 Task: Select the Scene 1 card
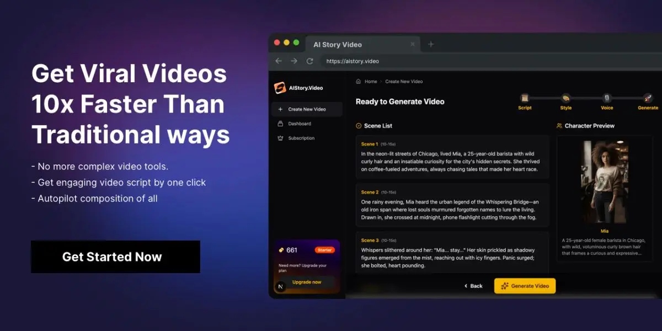coord(452,157)
